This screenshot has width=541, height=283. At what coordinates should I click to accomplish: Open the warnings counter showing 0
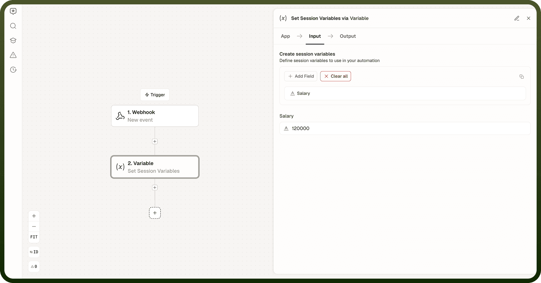click(x=34, y=267)
